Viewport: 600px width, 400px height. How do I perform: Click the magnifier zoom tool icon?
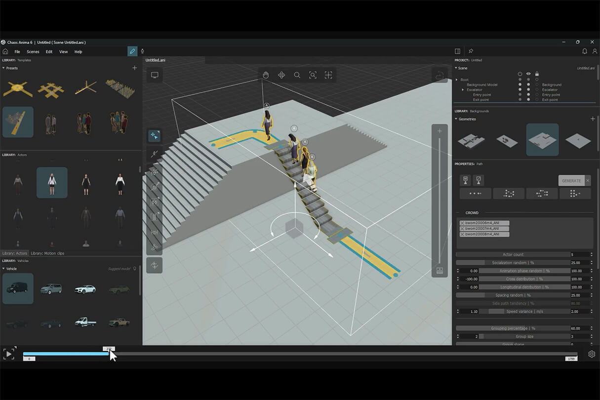(297, 75)
